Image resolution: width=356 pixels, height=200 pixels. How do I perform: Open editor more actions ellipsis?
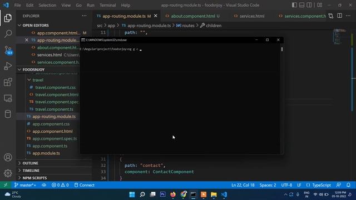click(348, 16)
